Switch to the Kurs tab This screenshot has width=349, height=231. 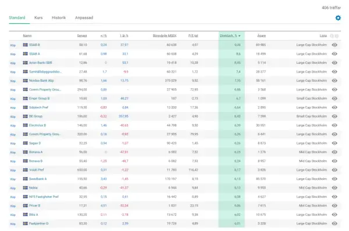38,18
